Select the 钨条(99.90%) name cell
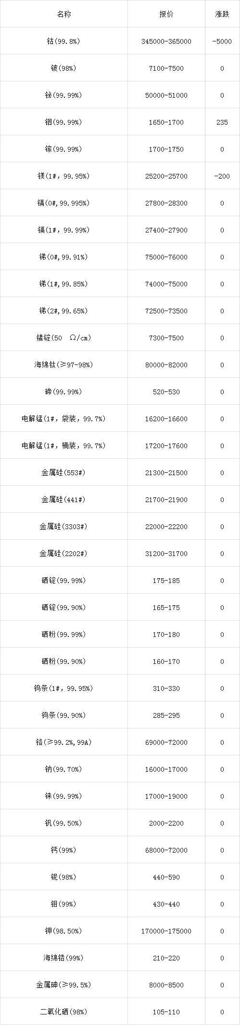 tap(64, 715)
